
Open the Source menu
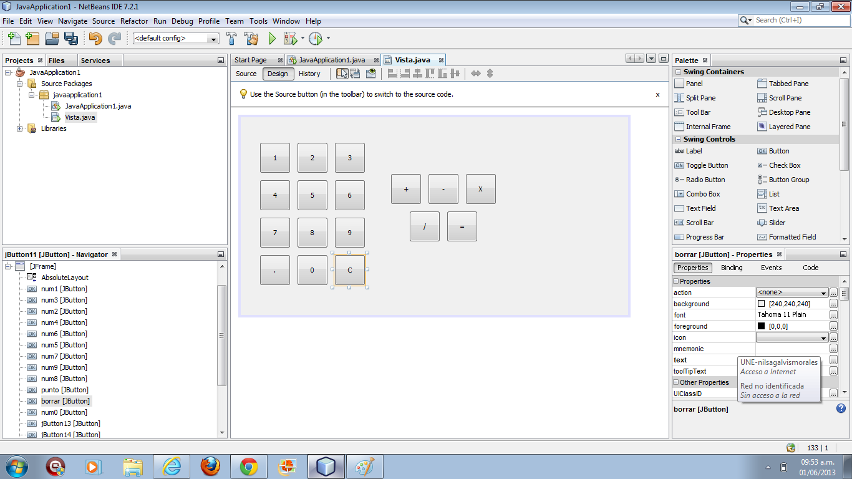[x=102, y=21]
